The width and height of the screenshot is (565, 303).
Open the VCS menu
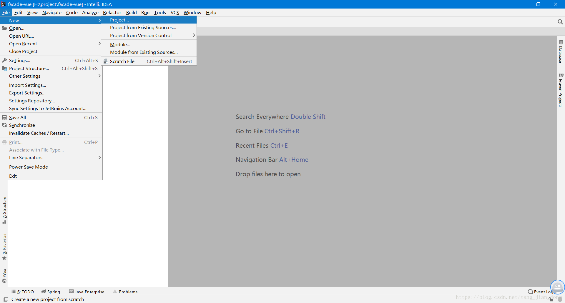click(x=175, y=12)
